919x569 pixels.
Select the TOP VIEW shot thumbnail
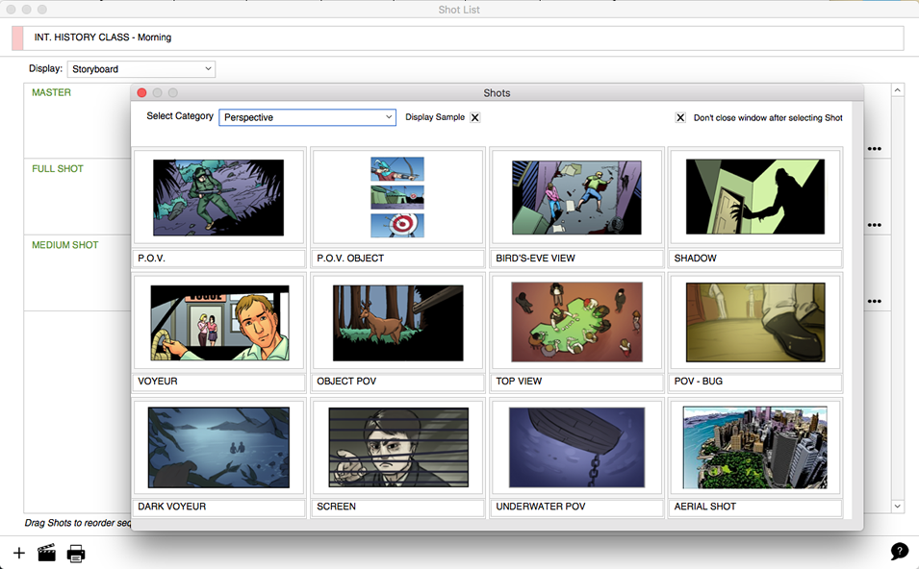click(575, 321)
